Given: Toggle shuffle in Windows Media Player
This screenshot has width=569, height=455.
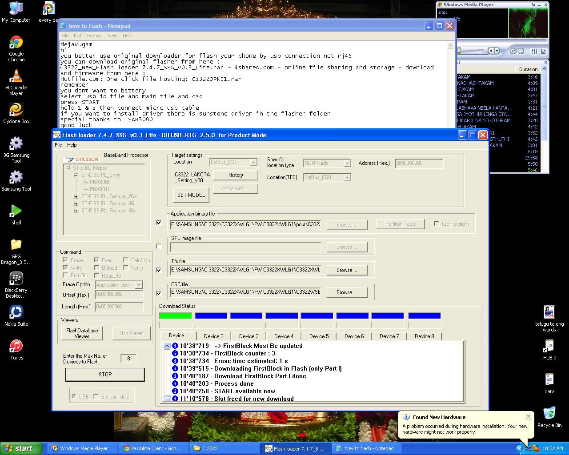Looking at the screenshot, I should pyautogui.click(x=513, y=51).
